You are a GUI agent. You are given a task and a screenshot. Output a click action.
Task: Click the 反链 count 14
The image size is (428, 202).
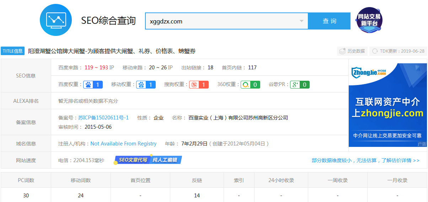197,195
